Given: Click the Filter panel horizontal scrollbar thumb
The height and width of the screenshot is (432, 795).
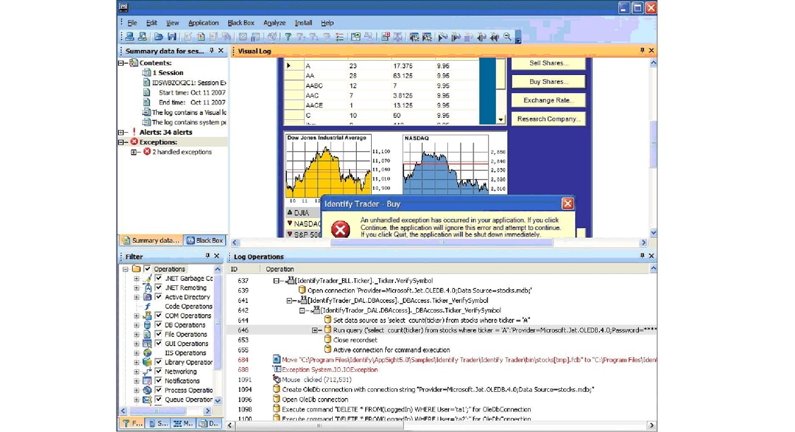Looking at the screenshot, I should (157, 411).
